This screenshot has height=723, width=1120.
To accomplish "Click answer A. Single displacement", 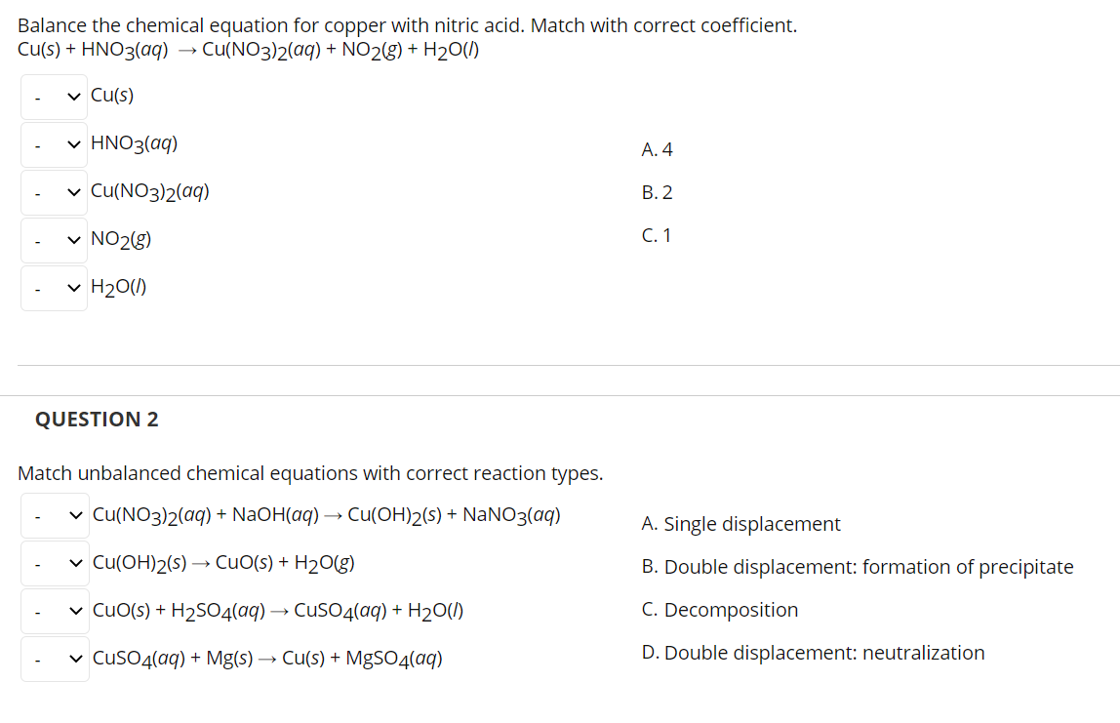I will (x=740, y=523).
